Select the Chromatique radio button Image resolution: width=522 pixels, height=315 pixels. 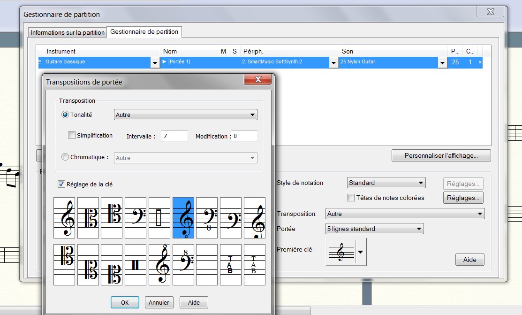(x=65, y=157)
